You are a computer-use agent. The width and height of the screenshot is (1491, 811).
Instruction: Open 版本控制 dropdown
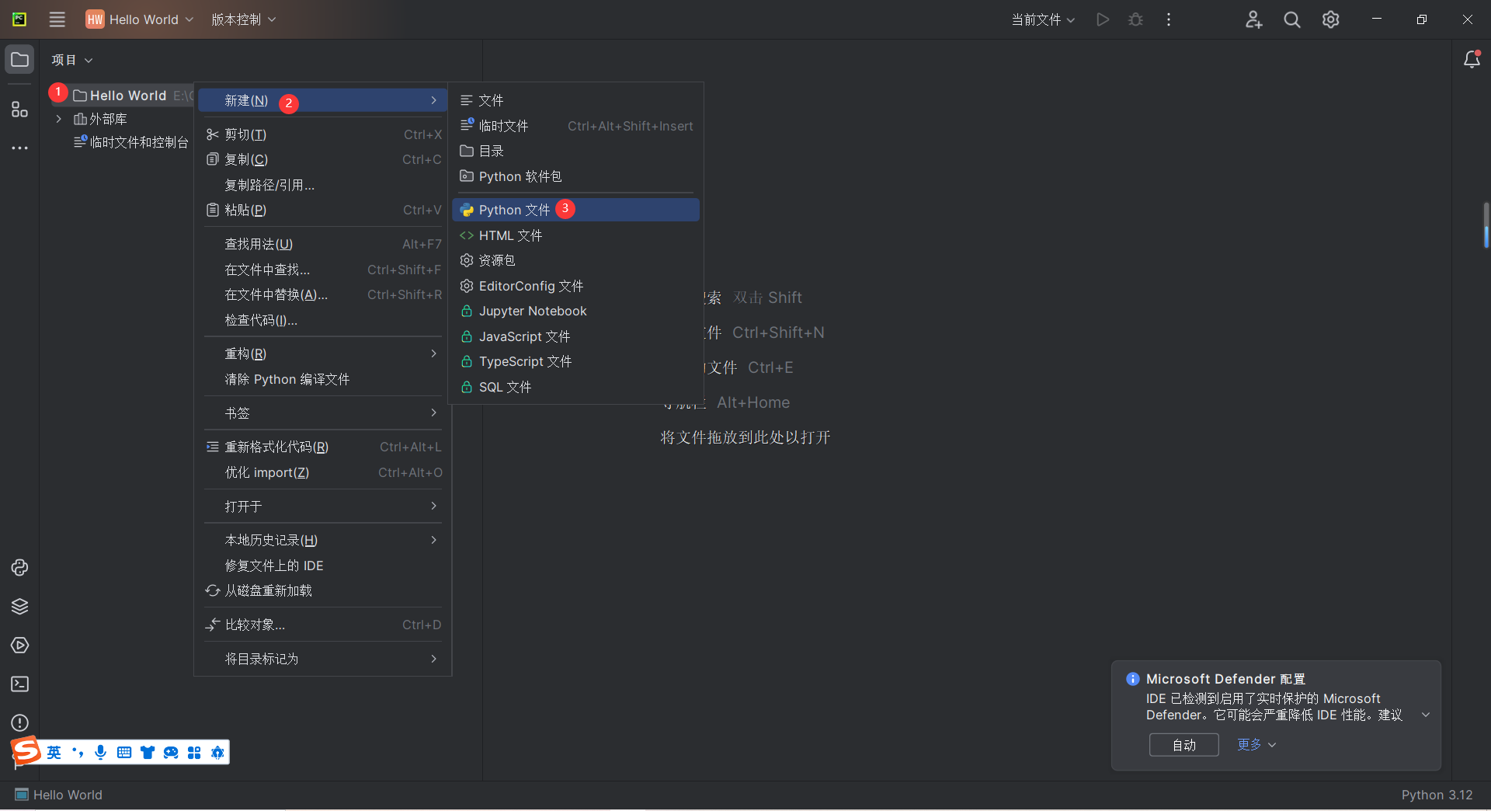pyautogui.click(x=244, y=19)
